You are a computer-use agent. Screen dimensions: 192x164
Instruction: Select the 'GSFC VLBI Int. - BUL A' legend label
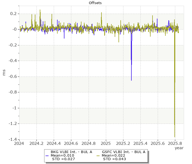point(123,152)
